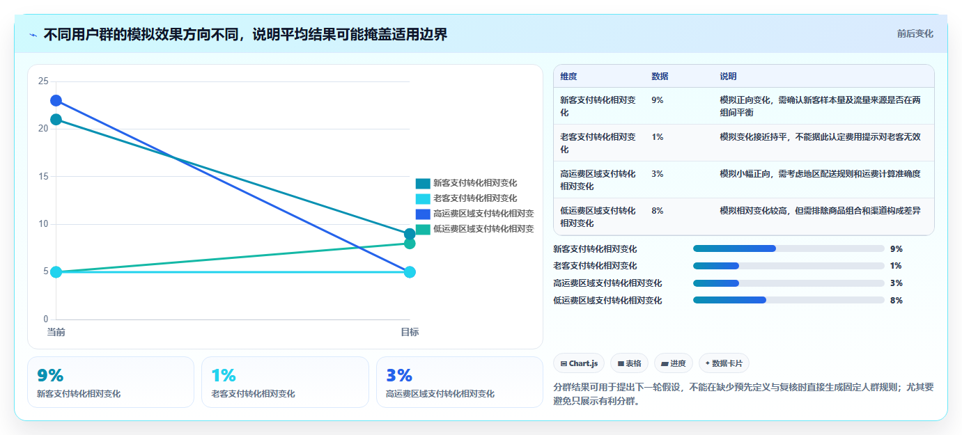962x435 pixels.
Task: Toggle legend swatch for 高运费区域支付转化
Action: 423,214
